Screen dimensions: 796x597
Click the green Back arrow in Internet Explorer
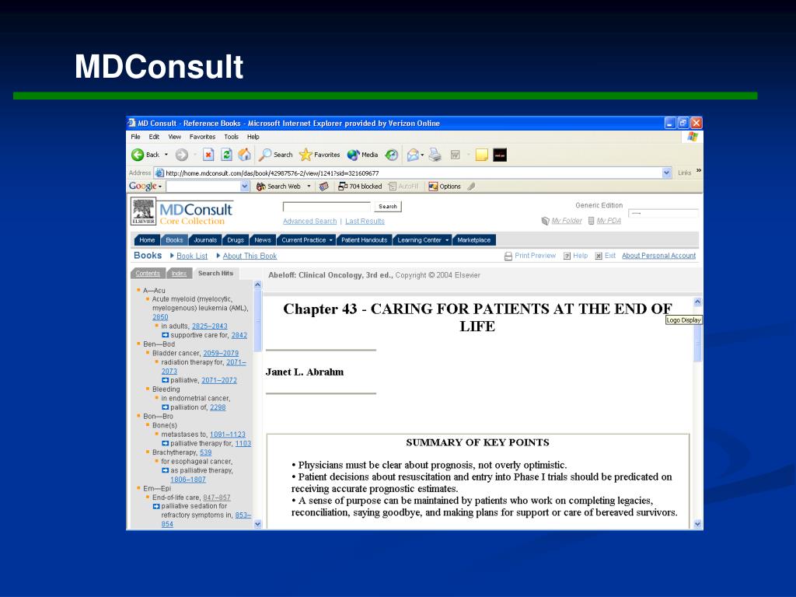tap(138, 155)
